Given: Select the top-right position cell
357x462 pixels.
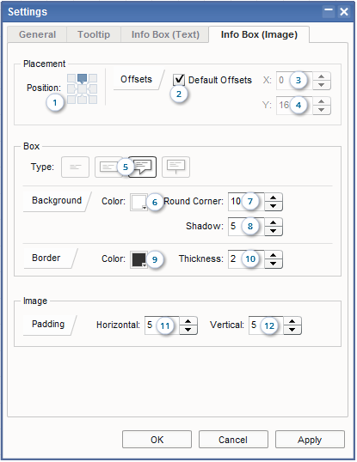Looking at the screenshot, I should click(x=93, y=78).
